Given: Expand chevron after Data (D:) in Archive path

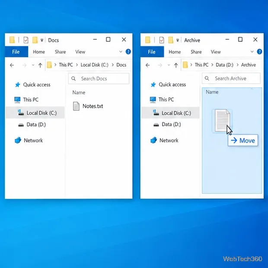Looking at the screenshot, I should pos(237,65).
